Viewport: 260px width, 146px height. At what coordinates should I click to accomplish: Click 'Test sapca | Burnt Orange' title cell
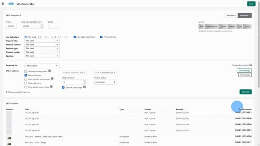pyautogui.click(x=35, y=142)
